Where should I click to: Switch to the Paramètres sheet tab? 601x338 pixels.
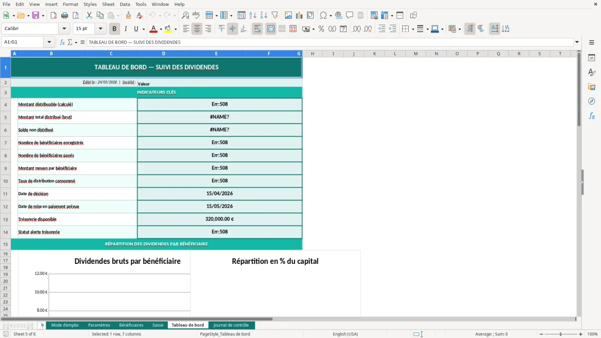click(99, 325)
